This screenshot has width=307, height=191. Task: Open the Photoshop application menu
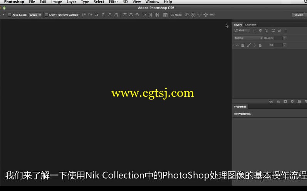(x=14, y=2)
